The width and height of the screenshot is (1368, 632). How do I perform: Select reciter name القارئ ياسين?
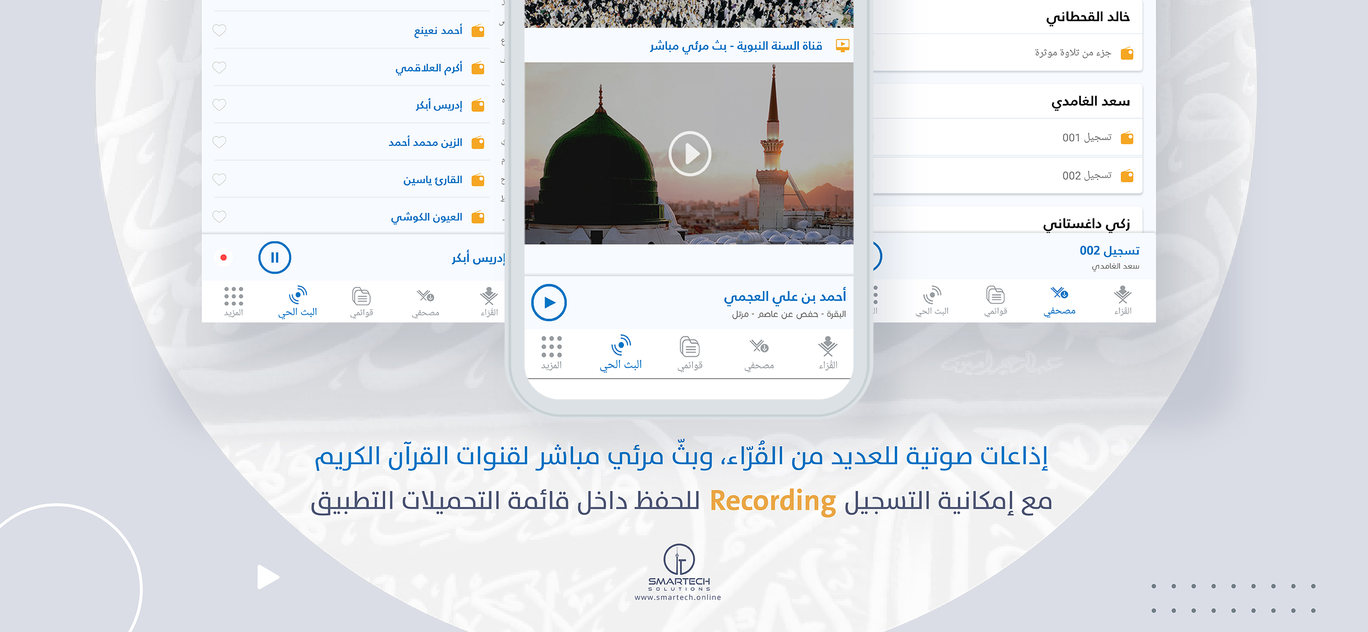[x=433, y=180]
